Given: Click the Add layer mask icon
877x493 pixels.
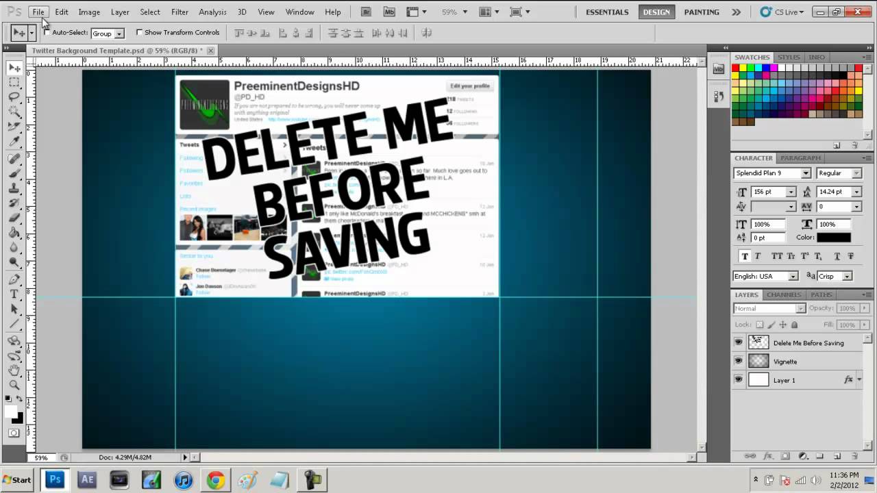Looking at the screenshot, I should 785,456.
